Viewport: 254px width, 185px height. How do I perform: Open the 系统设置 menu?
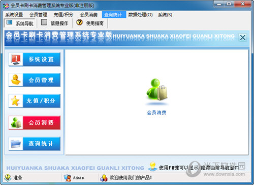click(14, 15)
